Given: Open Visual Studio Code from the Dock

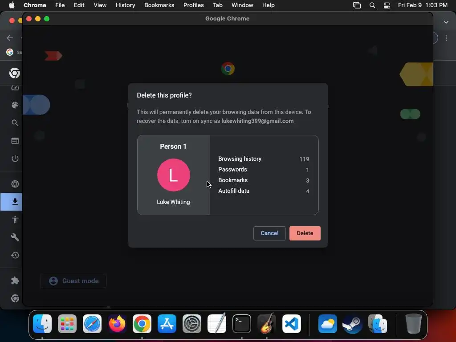Looking at the screenshot, I should [x=292, y=324].
